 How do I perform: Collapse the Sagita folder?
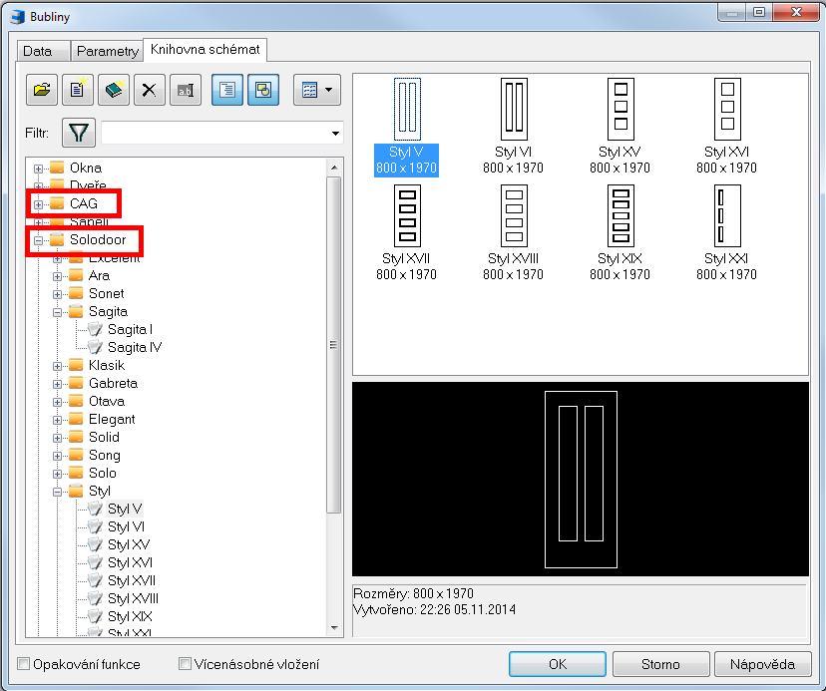point(58,312)
